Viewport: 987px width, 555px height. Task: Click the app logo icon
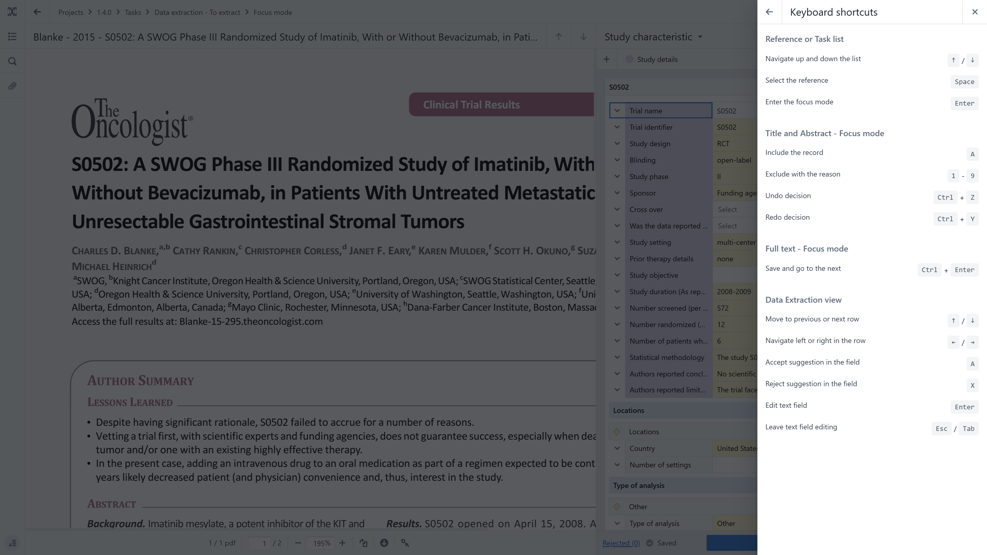click(12, 12)
